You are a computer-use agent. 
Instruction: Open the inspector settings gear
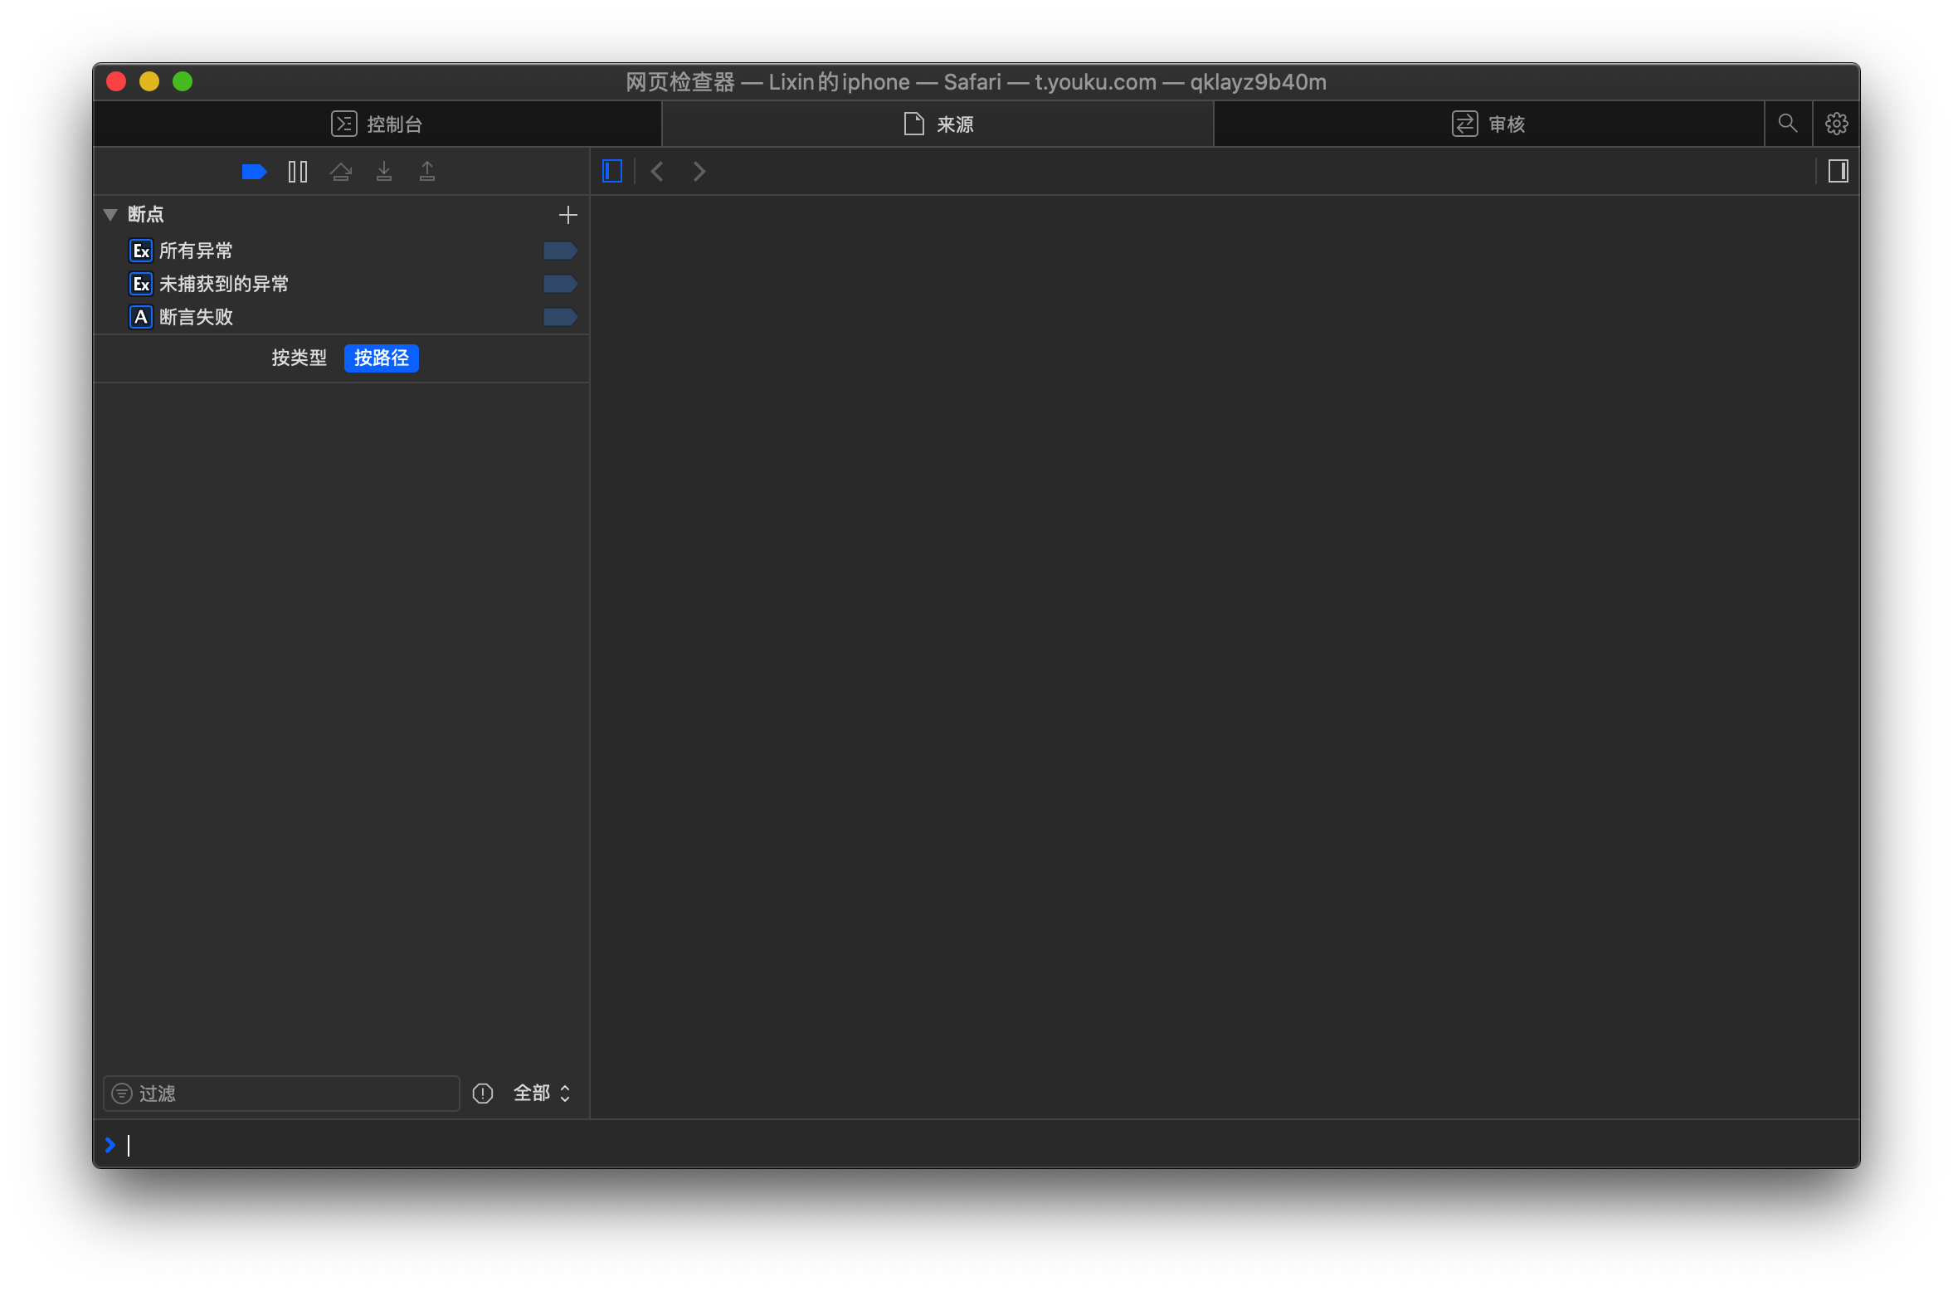pos(1836,124)
